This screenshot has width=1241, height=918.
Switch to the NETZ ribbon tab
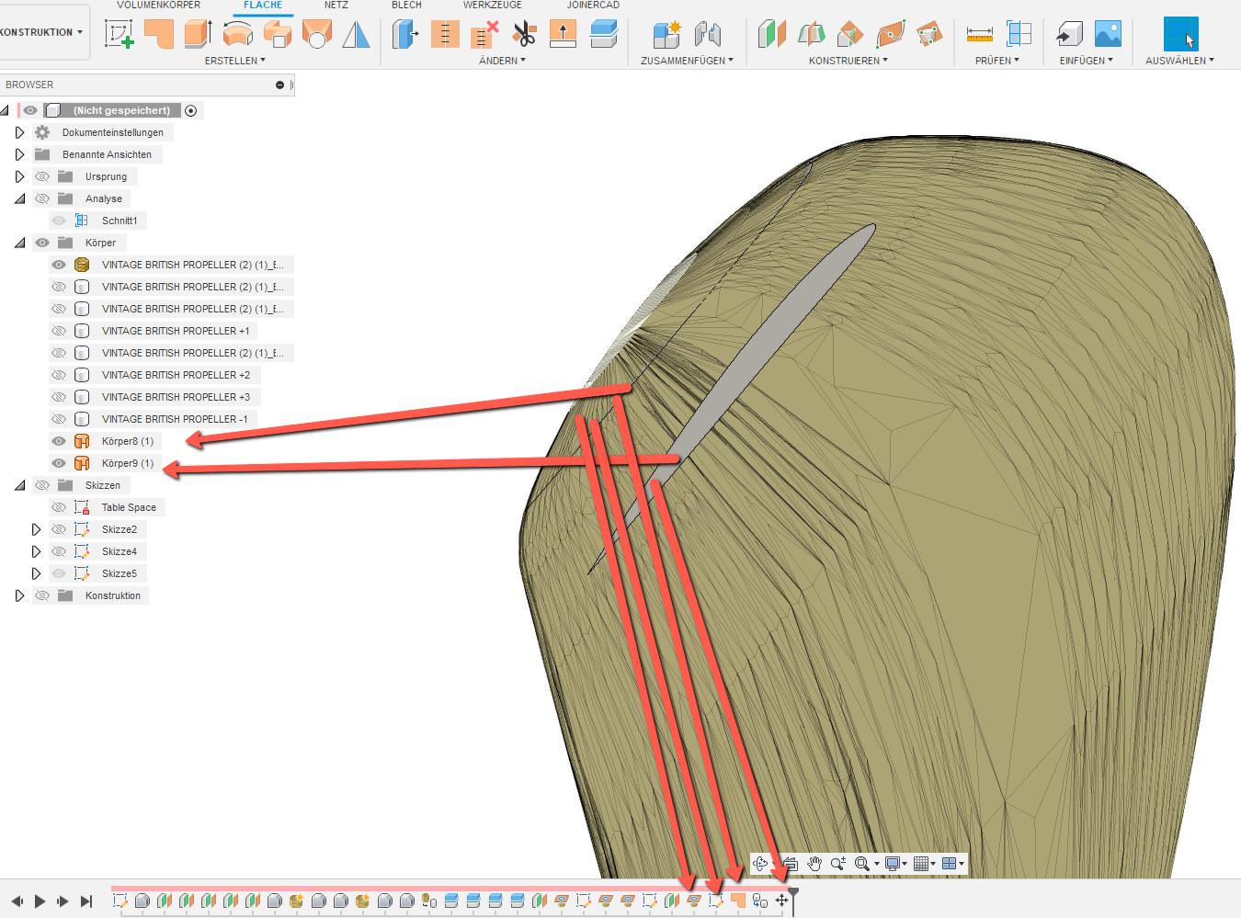[x=336, y=6]
